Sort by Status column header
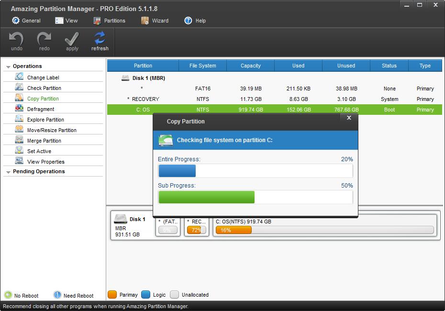445x311 pixels. point(389,66)
